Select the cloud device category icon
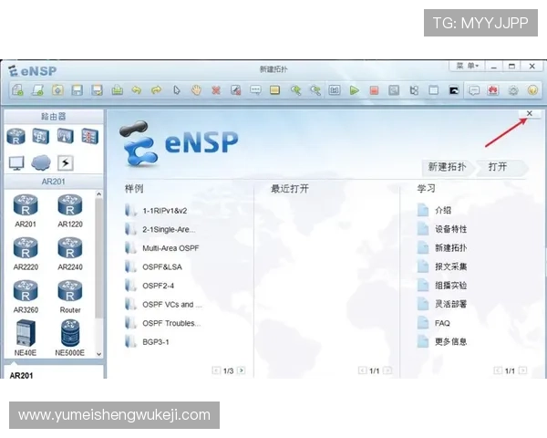 [41, 163]
